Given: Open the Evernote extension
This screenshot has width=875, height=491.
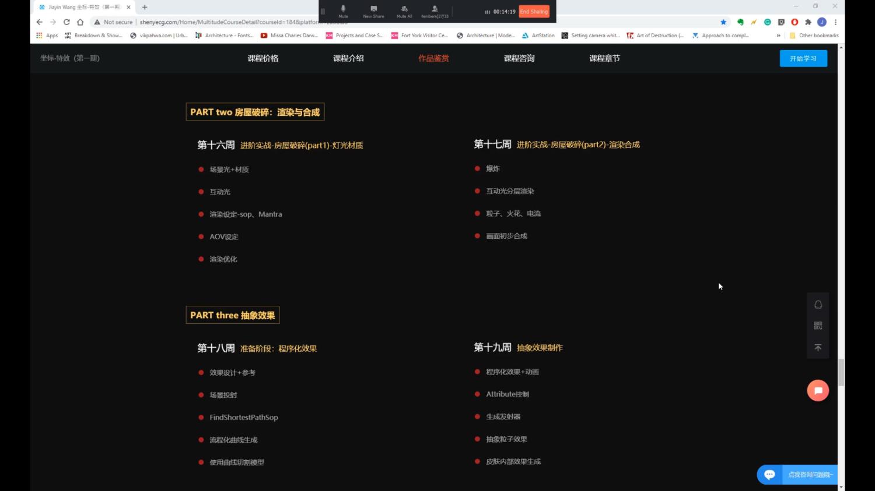Looking at the screenshot, I should [x=740, y=22].
